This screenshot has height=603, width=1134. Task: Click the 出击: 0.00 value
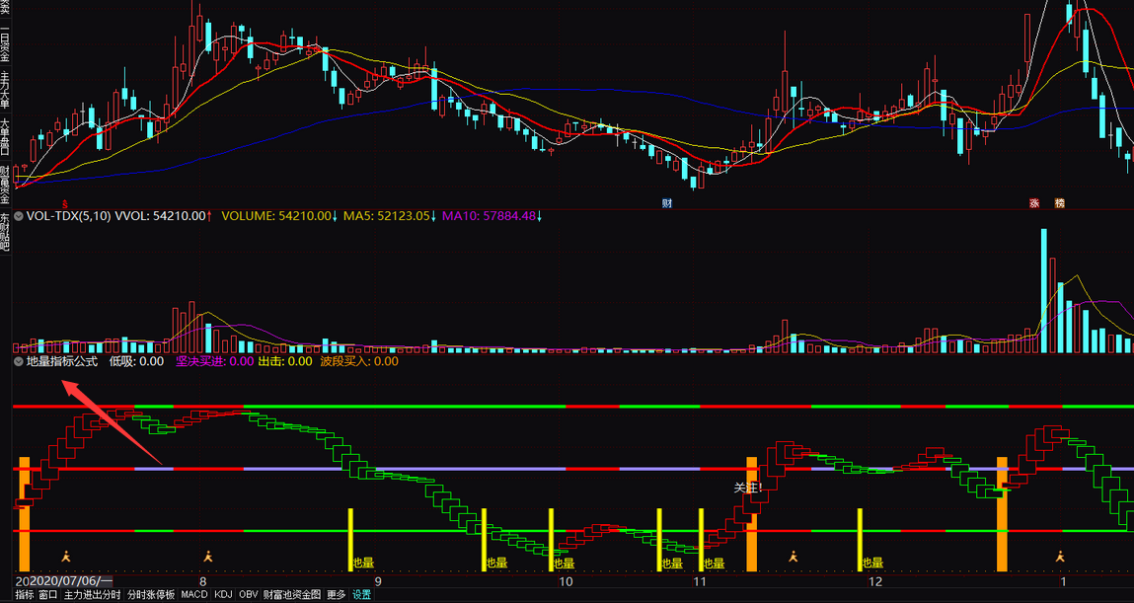coord(285,361)
